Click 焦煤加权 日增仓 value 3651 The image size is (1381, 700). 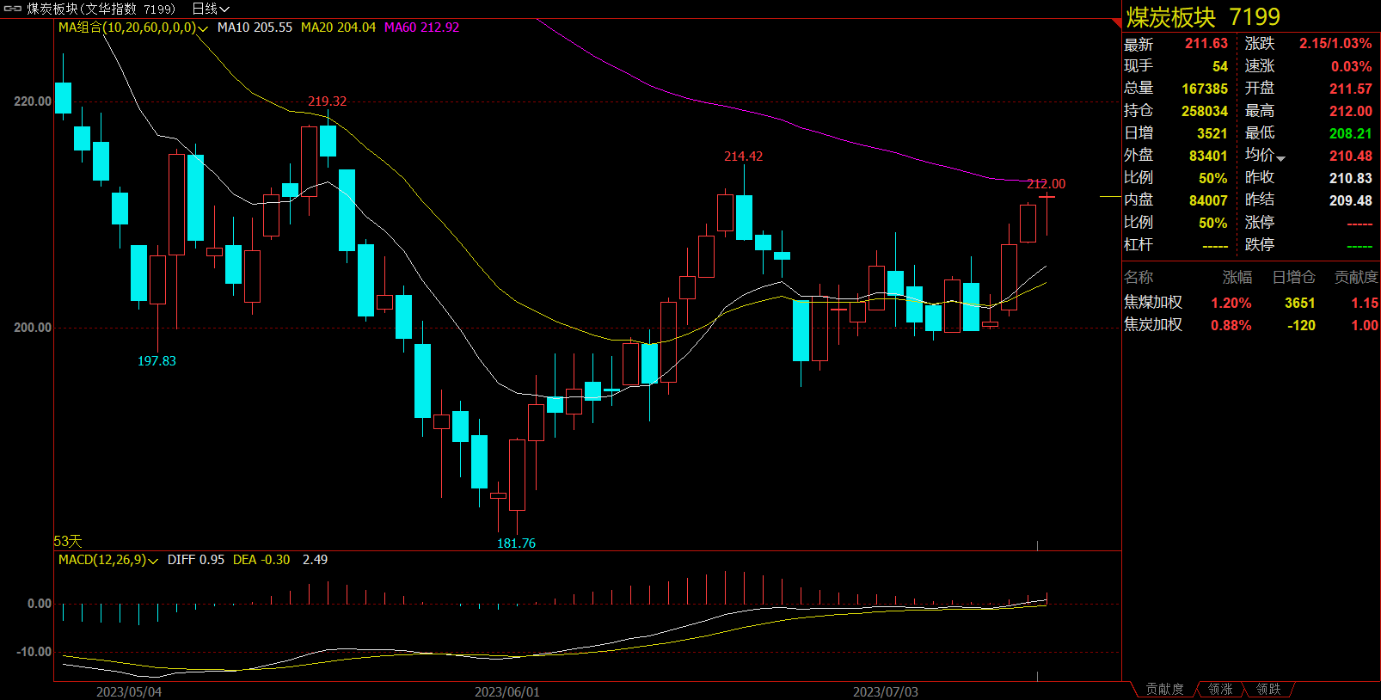(x=1300, y=303)
